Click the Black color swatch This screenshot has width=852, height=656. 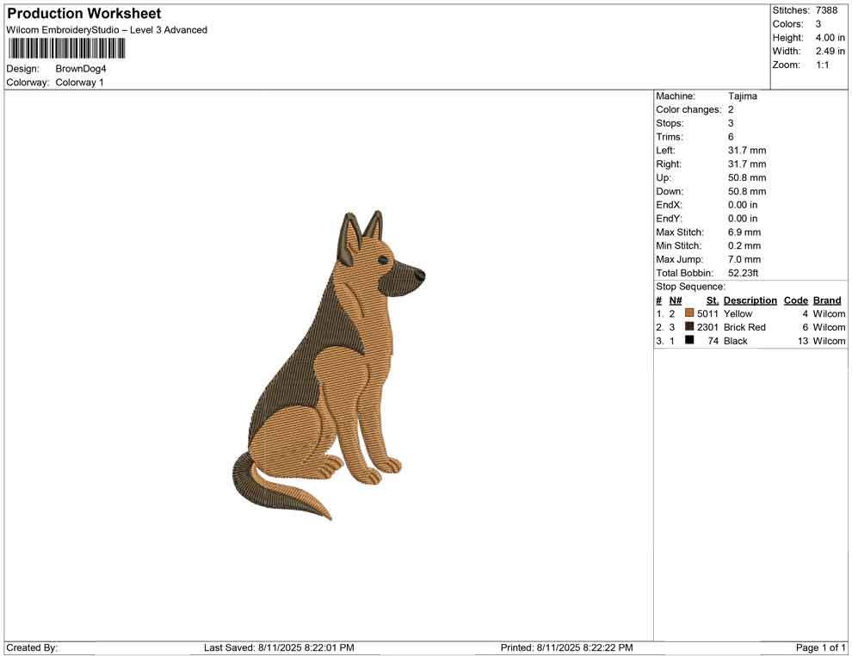688,341
